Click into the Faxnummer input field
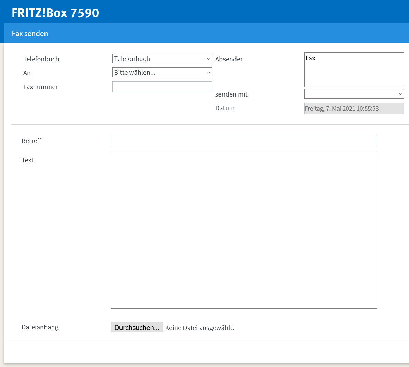Screen dimensions: 409x367 (162, 87)
